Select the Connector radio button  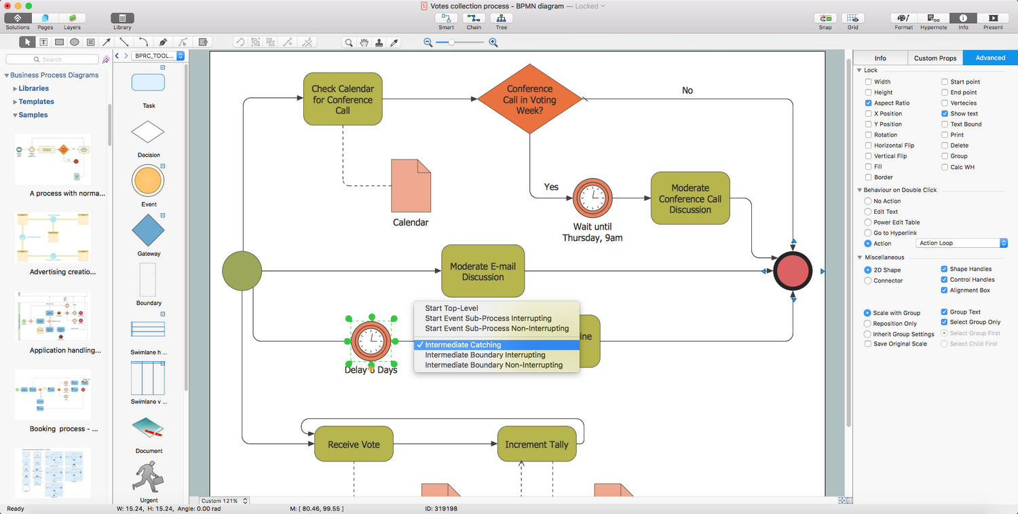click(x=868, y=281)
